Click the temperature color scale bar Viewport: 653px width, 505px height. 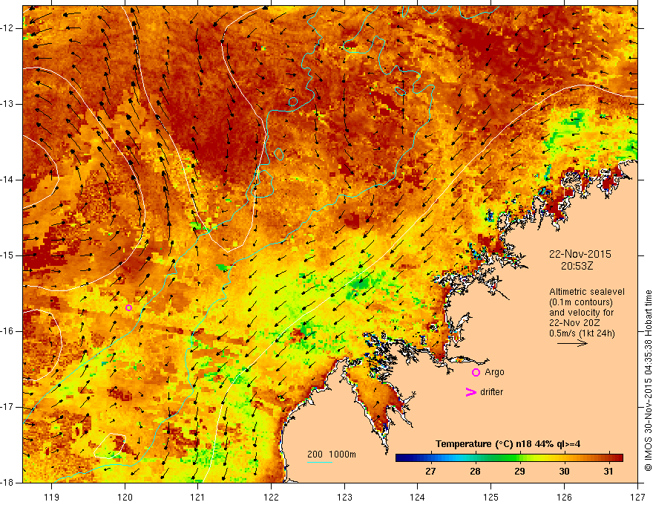tap(509, 458)
